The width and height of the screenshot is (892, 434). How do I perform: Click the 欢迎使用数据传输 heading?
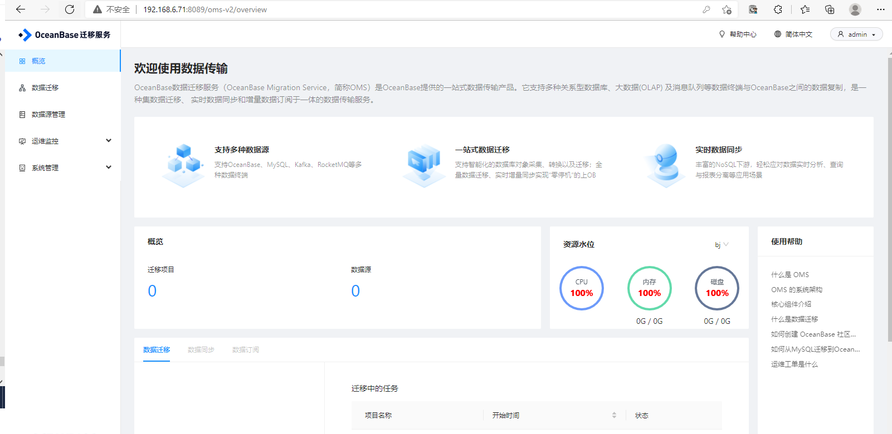click(x=181, y=68)
